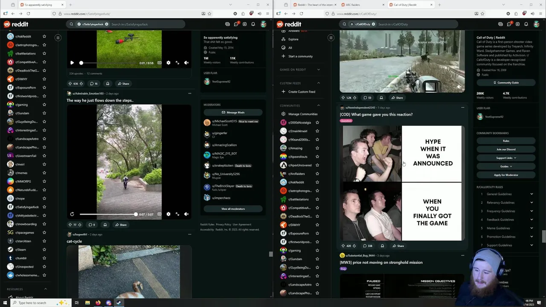Open overflow menu for the COD reaction post
Viewport: 546px width, 307px height.
[x=463, y=107]
